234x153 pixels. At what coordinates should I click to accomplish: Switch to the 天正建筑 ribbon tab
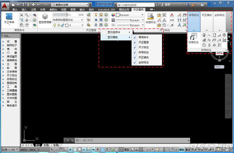tap(139, 10)
